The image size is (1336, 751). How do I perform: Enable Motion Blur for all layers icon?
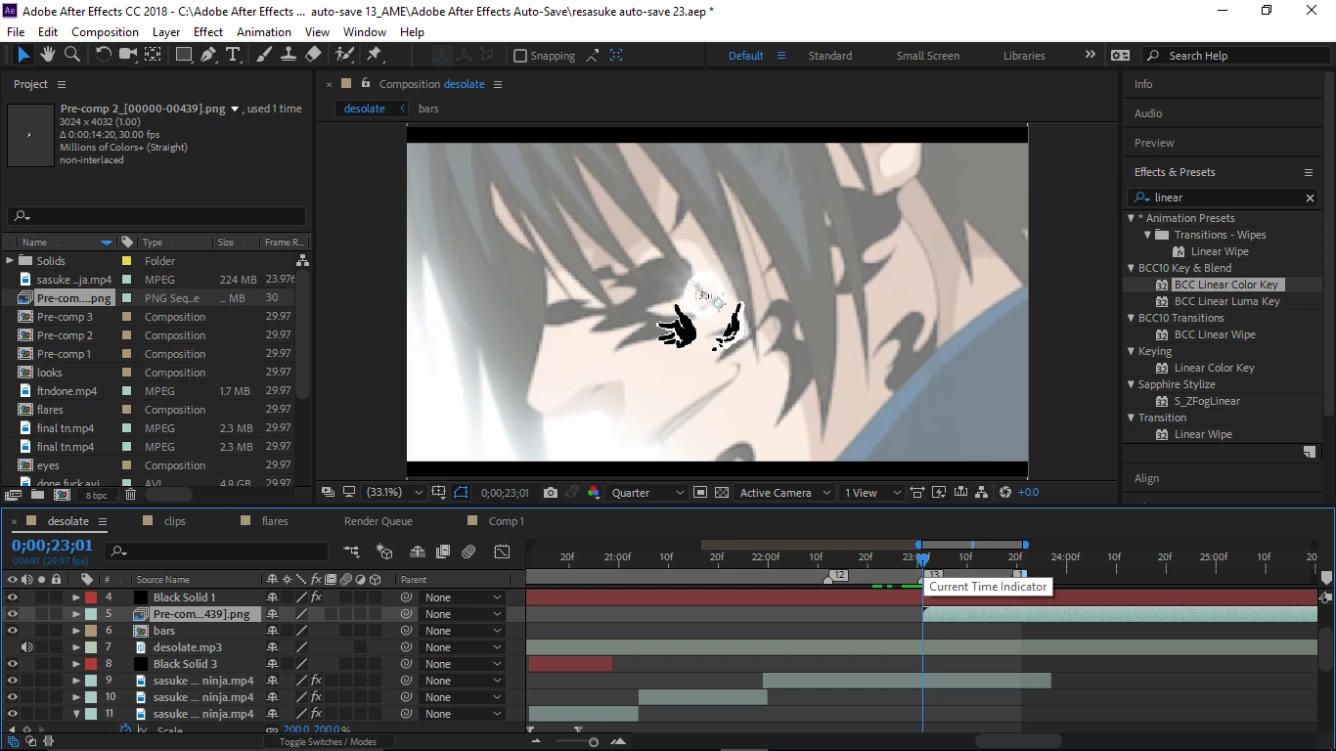[468, 552]
